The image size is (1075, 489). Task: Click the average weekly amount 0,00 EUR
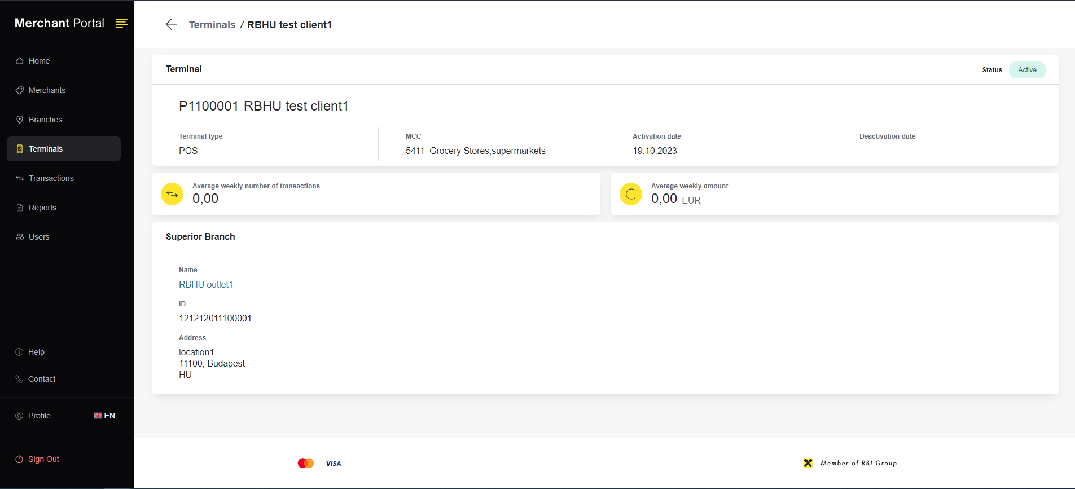(x=676, y=199)
